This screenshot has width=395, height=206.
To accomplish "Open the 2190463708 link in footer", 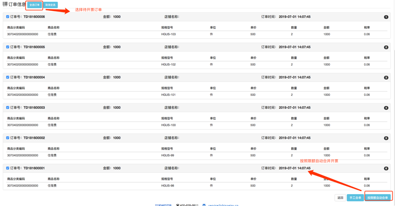I will pyautogui.click(x=163, y=205).
